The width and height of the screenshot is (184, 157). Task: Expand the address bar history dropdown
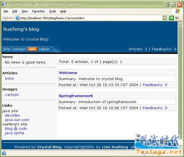[165, 18]
